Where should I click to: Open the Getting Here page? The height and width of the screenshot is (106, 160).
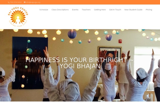click(100, 10)
